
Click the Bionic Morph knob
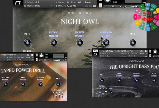click(53, 43)
